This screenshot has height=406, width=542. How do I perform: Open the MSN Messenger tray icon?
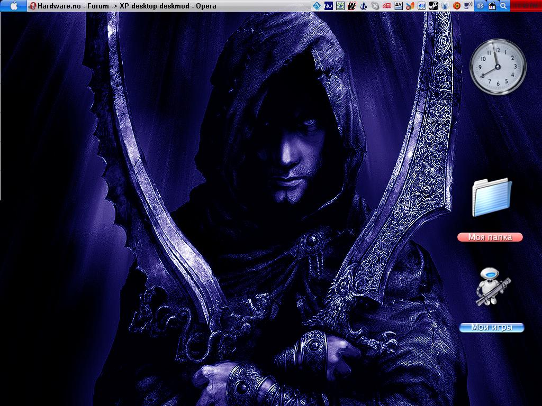coord(410,6)
